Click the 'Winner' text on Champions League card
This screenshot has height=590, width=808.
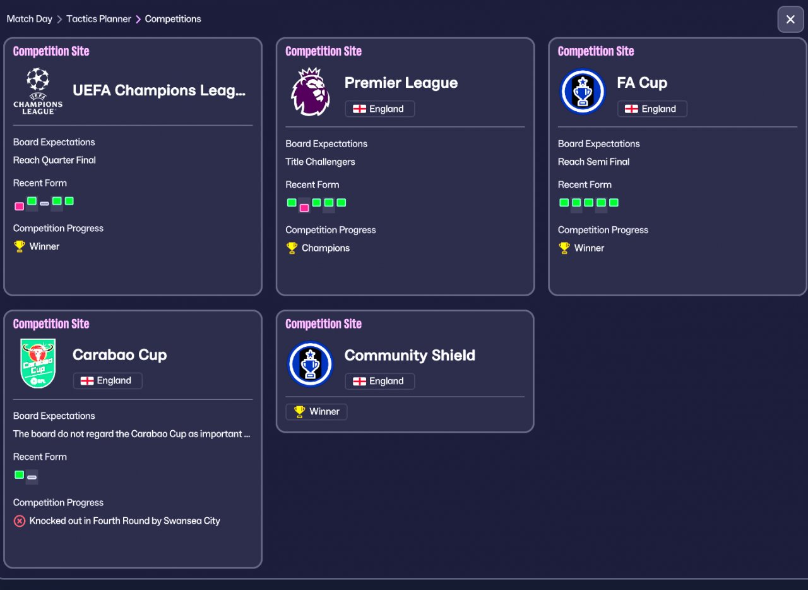(44, 246)
